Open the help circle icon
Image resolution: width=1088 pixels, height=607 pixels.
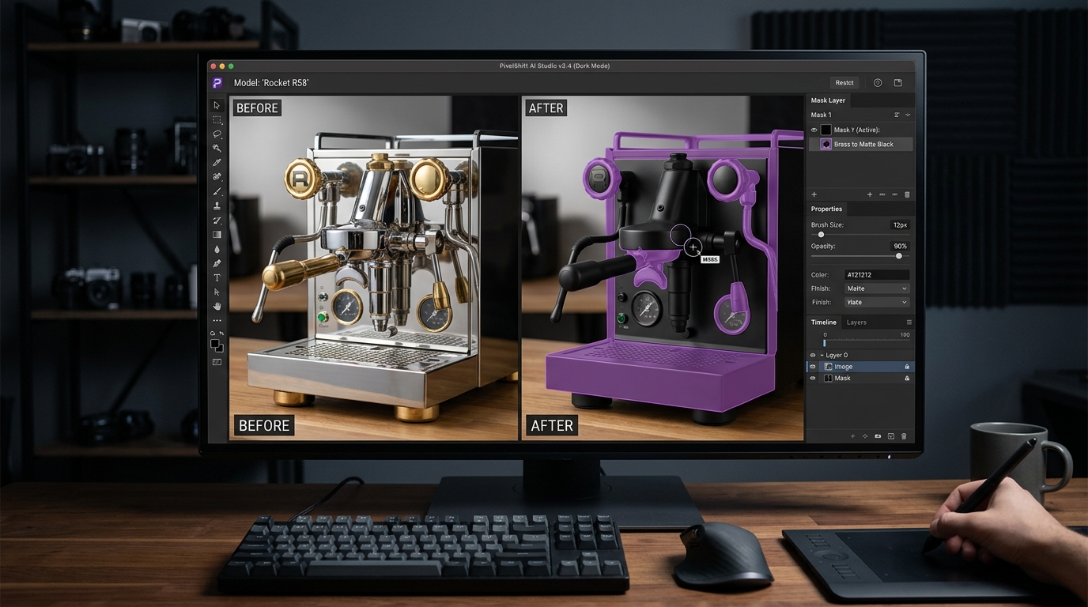(877, 82)
